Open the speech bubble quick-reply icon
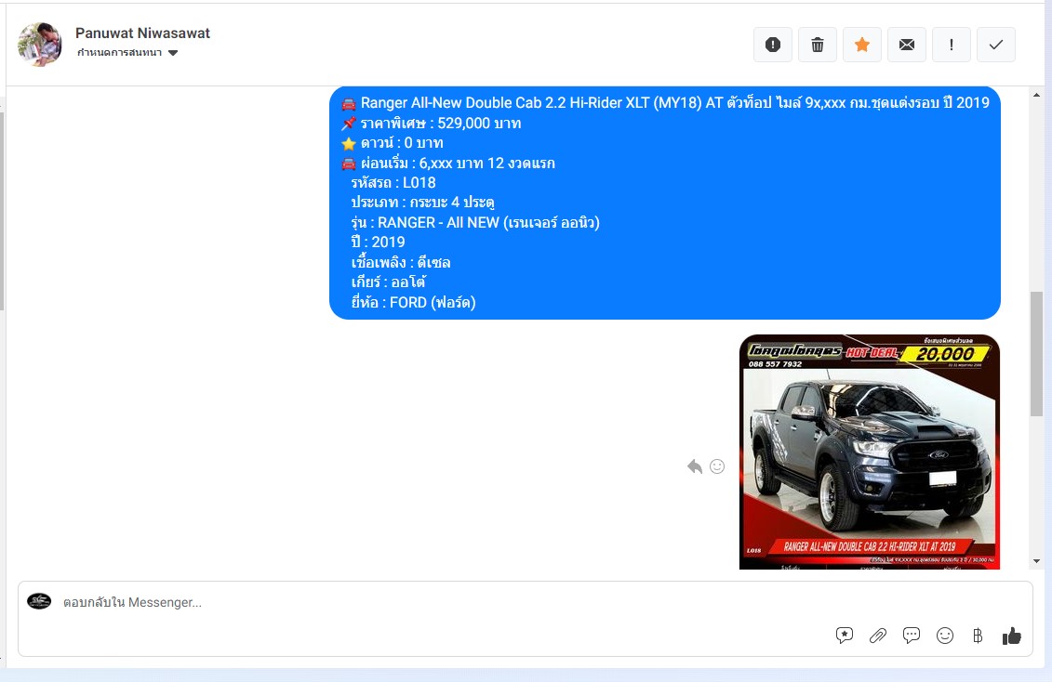1052x682 pixels. (x=912, y=636)
